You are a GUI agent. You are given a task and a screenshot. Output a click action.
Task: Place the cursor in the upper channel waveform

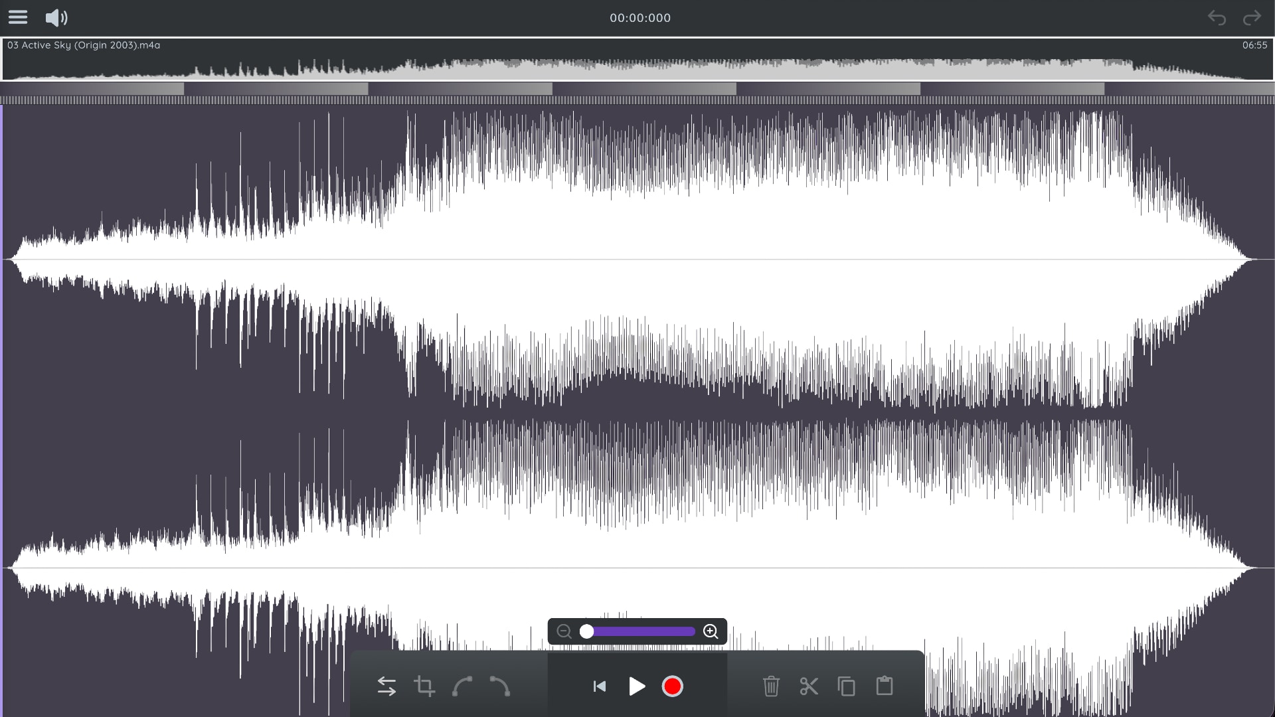click(637, 259)
